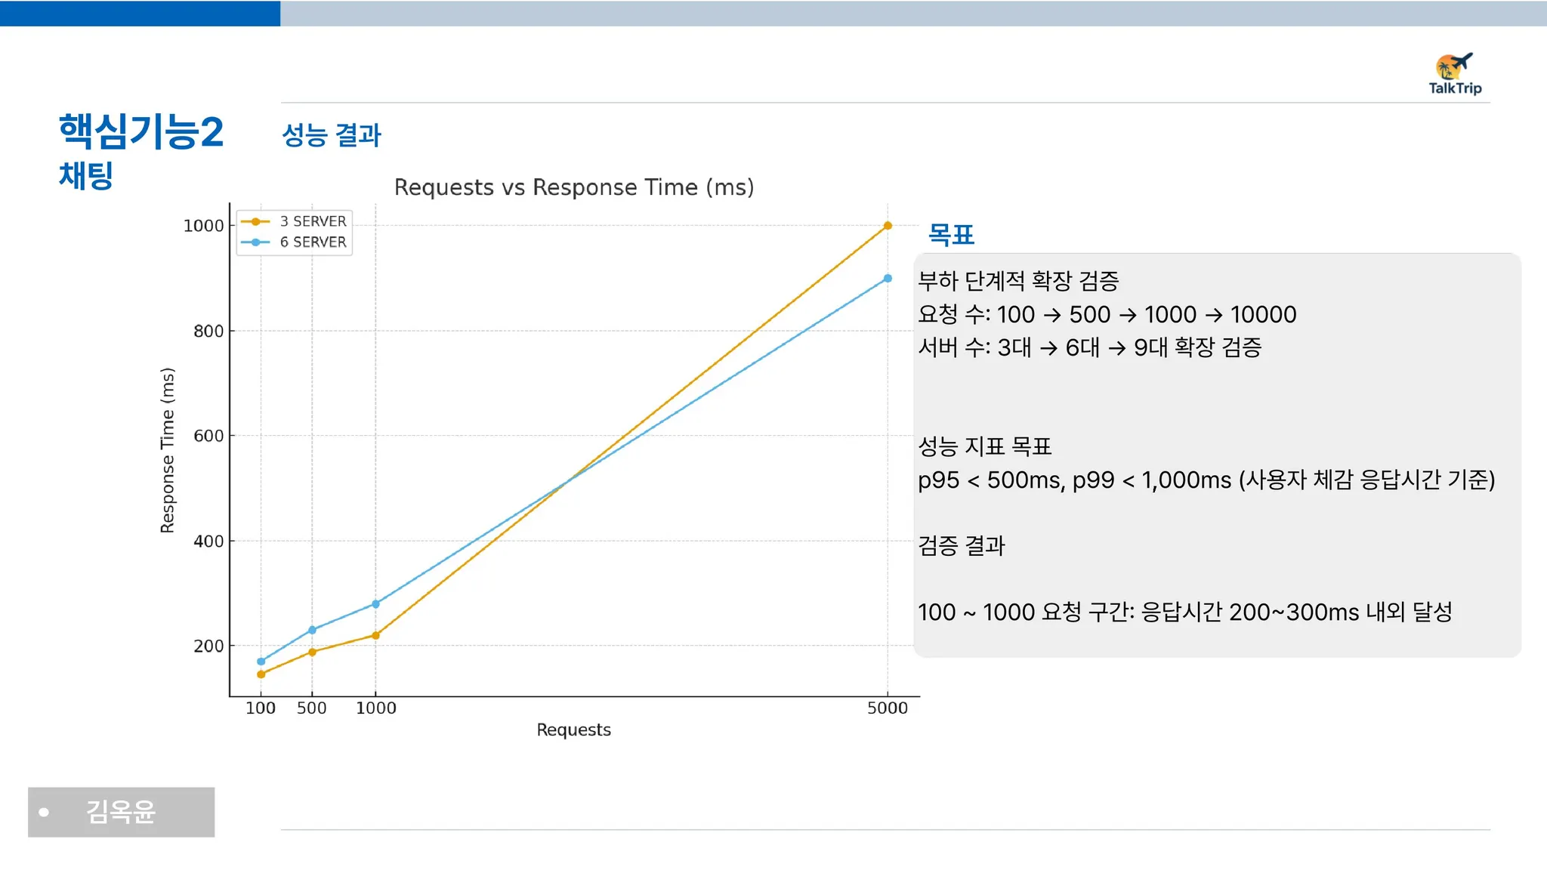Screen dimensions: 1547x870
Task: Click blue data point at 1000 requests
Action: [x=375, y=604]
